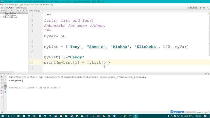Hide the Run panel

[209, 74]
